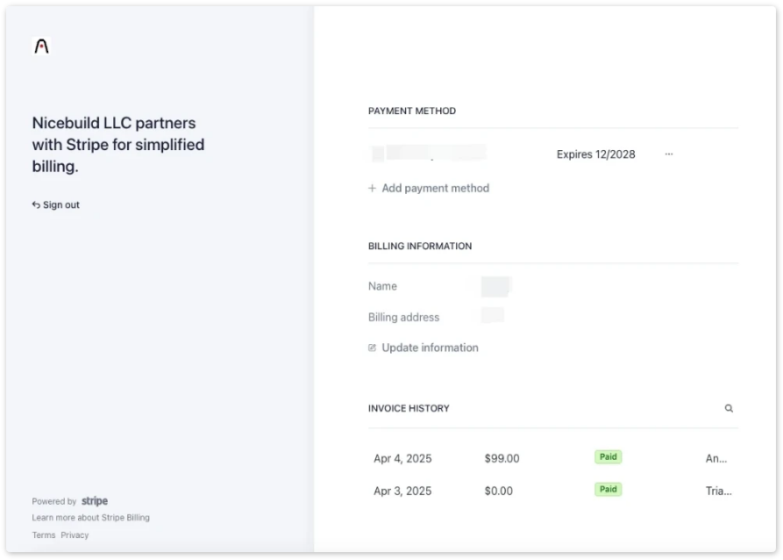Click the plus icon for adding payment
This screenshot has height=560, width=783.
(372, 188)
